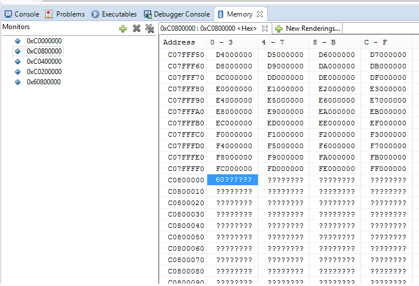
Task: Select monitor 0x60800000
Action: pos(43,82)
